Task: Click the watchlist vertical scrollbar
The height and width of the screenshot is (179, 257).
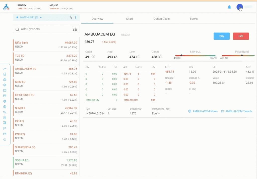Action: (79, 52)
